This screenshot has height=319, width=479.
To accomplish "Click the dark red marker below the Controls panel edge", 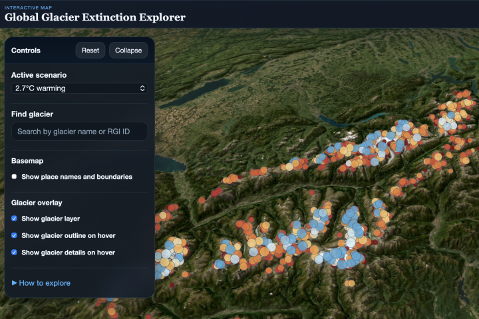I will [x=172, y=285].
